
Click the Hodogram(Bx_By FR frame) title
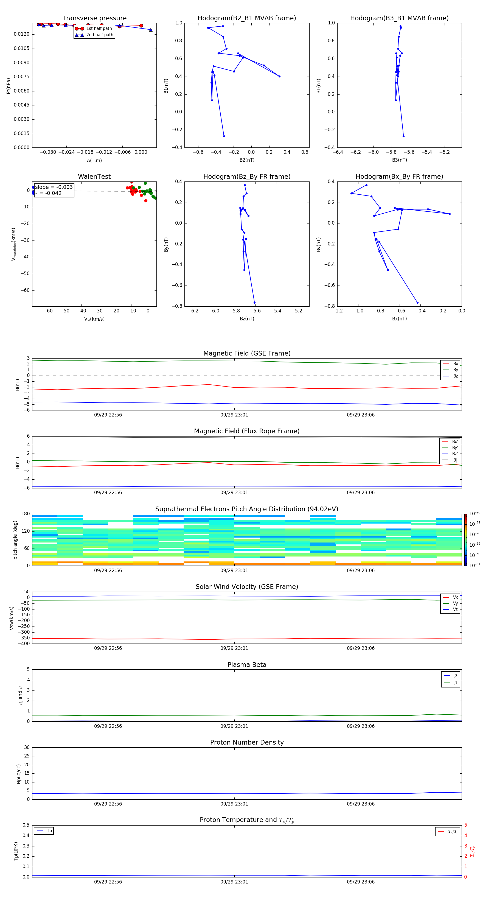pyautogui.click(x=399, y=177)
